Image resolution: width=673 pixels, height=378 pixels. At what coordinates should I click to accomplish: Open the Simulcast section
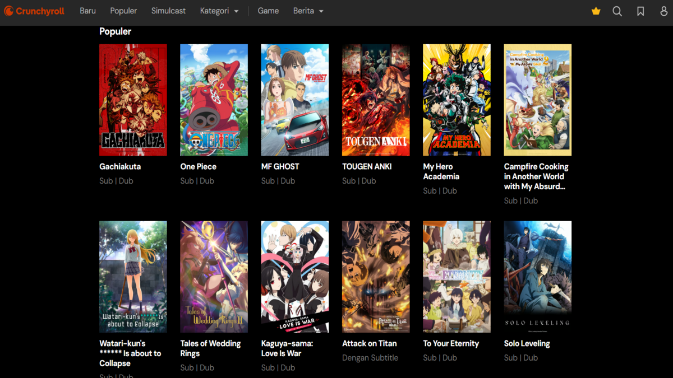coord(168,11)
